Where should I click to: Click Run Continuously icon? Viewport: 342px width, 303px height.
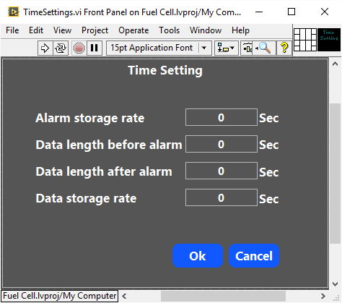coord(61,48)
